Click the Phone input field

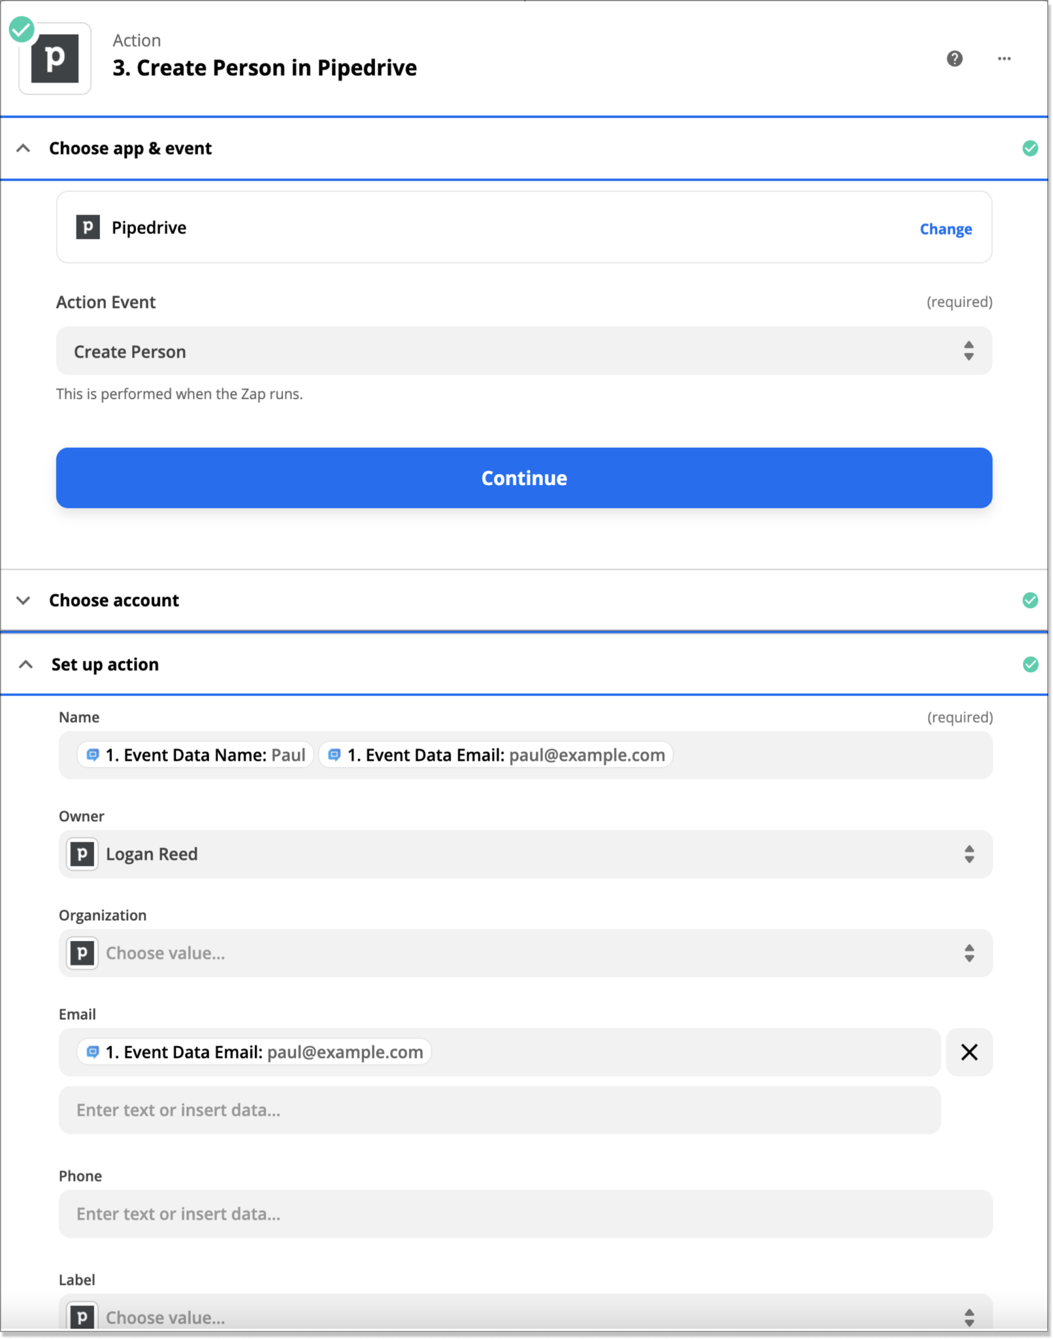[525, 1213]
